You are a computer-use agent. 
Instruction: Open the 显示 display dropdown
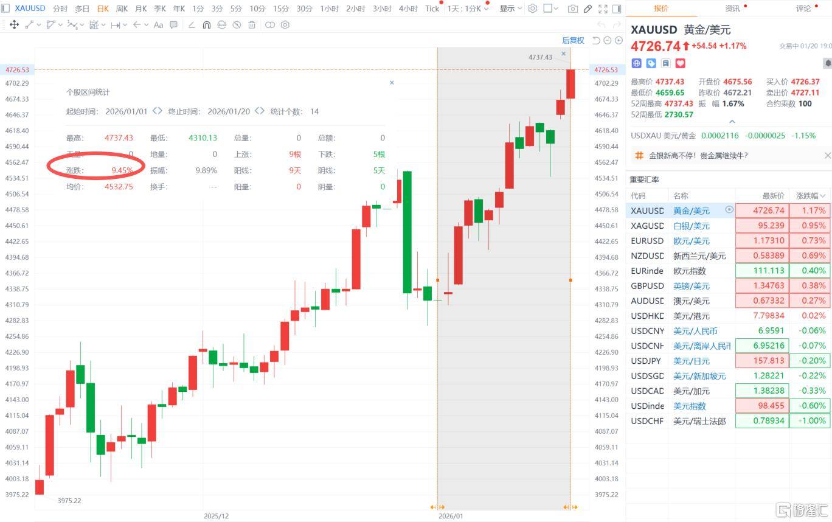[510, 9]
